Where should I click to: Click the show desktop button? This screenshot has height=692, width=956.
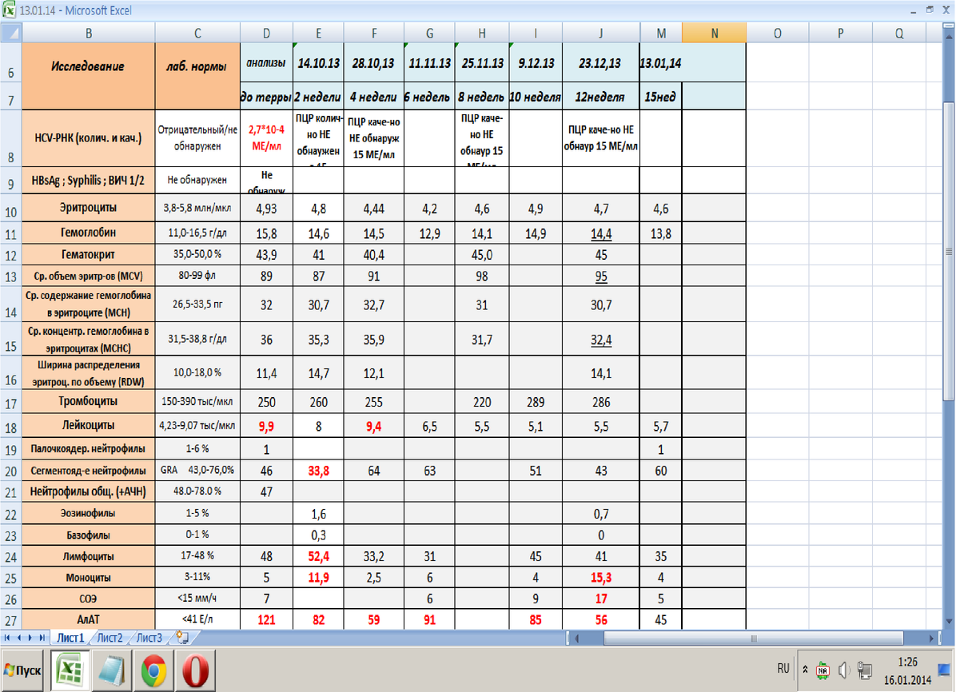tap(945, 670)
